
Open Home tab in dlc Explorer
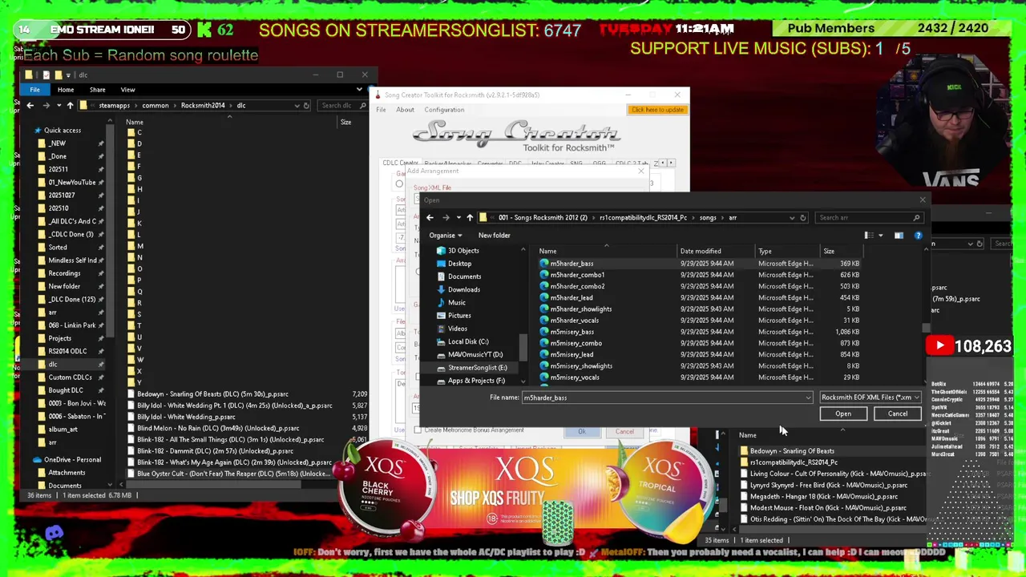(66, 90)
